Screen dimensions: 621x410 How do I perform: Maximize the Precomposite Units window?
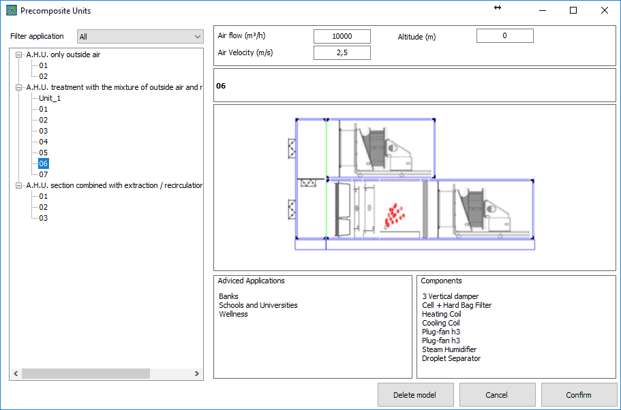573,10
